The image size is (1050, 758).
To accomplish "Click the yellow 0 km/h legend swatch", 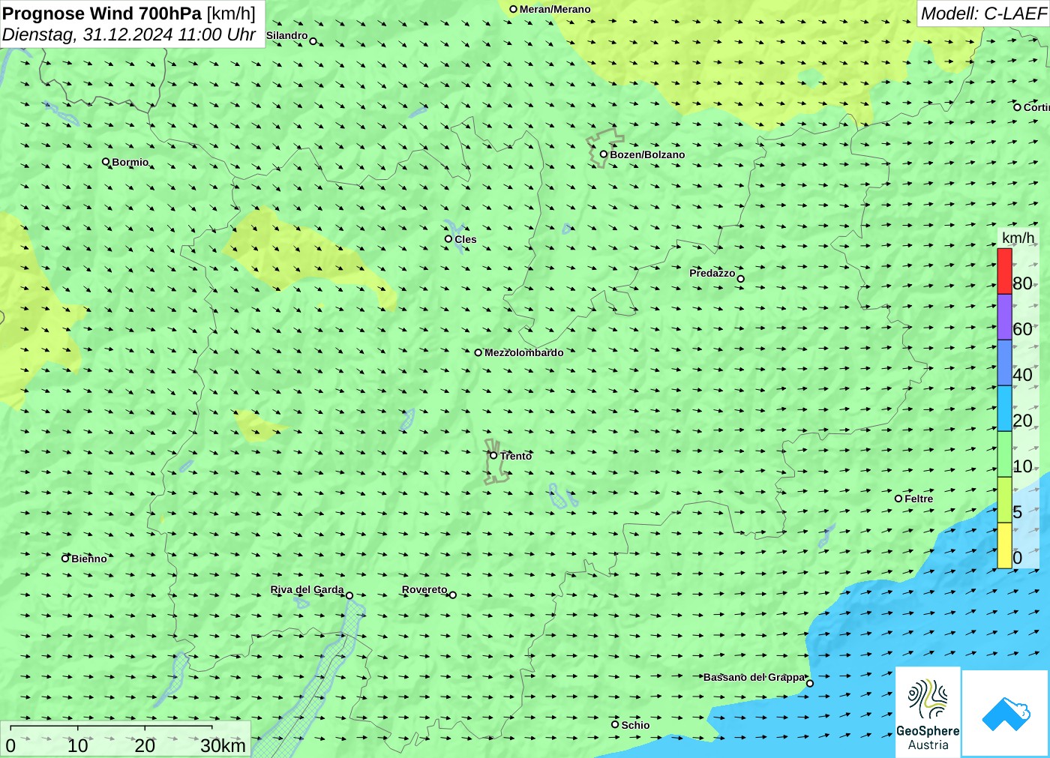I will coord(1004,546).
